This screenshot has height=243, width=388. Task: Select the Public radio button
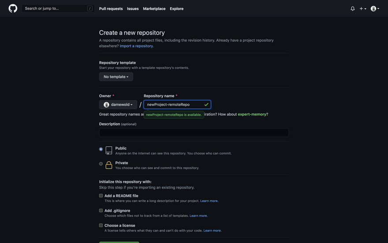point(101,149)
